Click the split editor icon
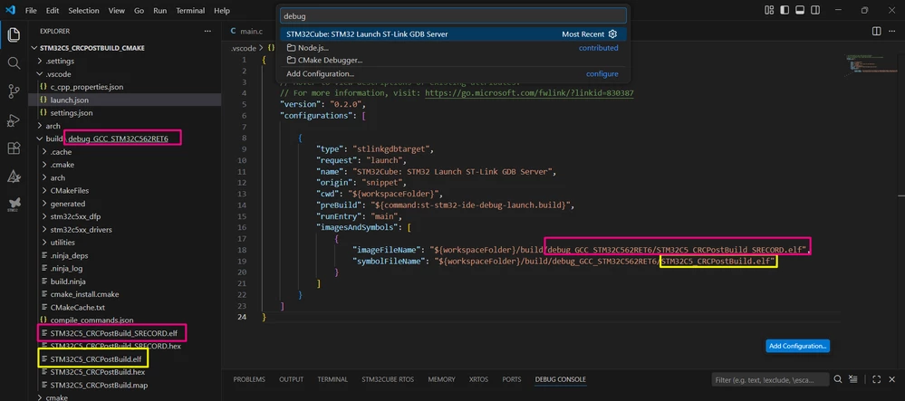Image resolution: width=905 pixels, height=401 pixels. (876, 31)
